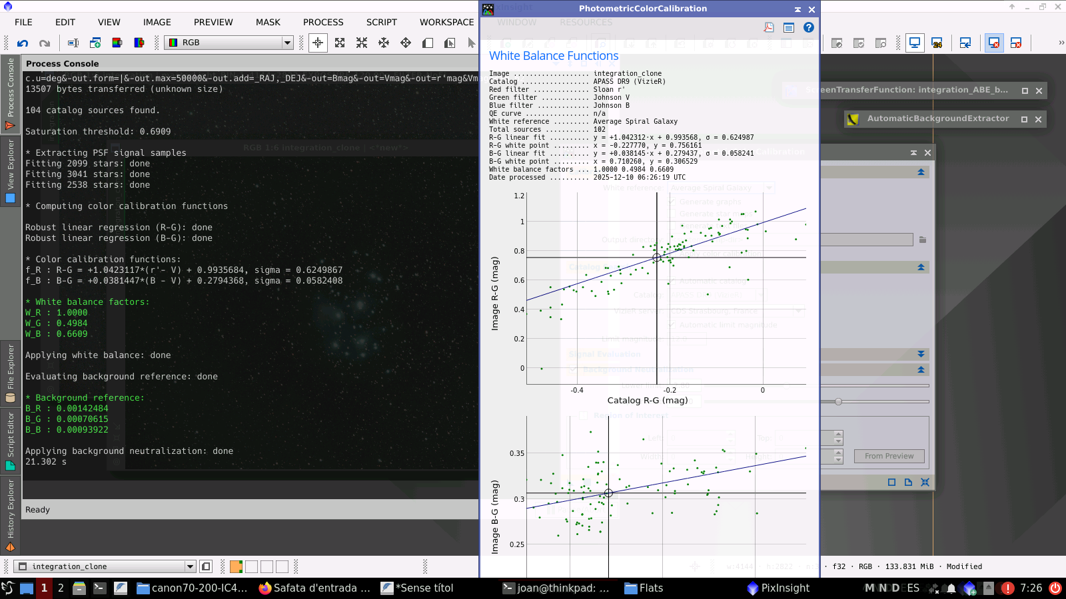This screenshot has width=1066, height=599.
Task: Open the PROCESS menu
Action: coord(323,22)
